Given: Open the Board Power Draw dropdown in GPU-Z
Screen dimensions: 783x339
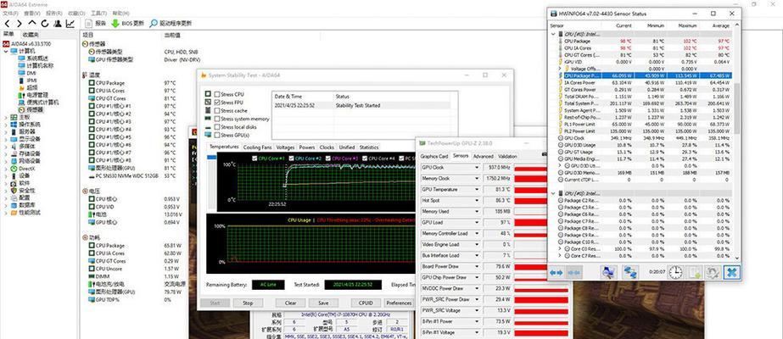Looking at the screenshot, I should [477, 267].
